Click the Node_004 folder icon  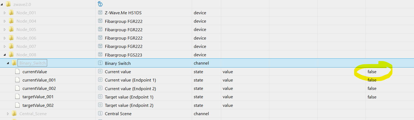coord(11,21)
